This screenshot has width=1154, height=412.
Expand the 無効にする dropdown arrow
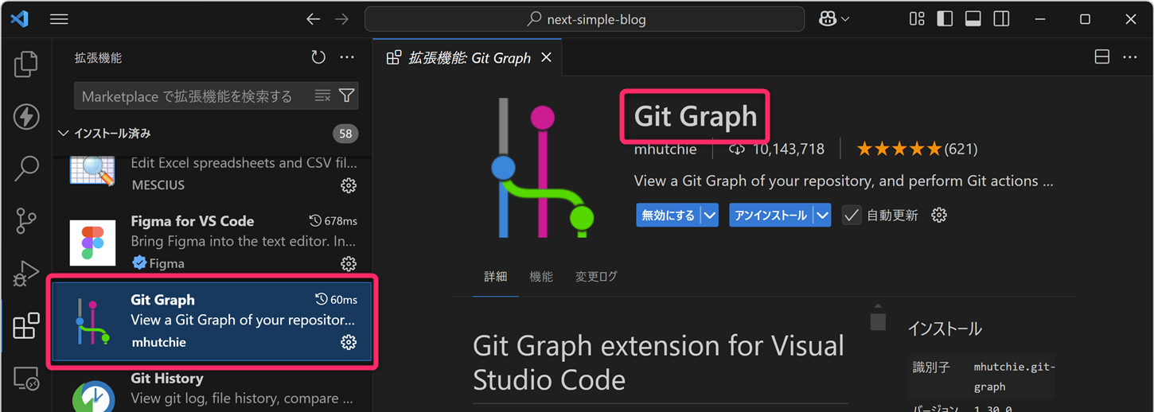coord(710,216)
